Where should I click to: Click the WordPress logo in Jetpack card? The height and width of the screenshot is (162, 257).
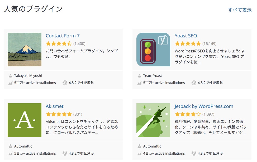click(194, 153)
